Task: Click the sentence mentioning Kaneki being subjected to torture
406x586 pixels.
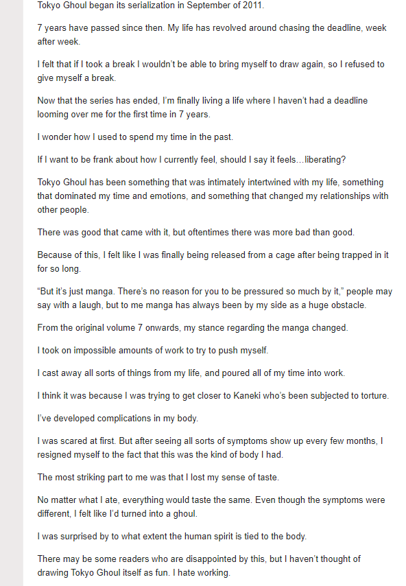Action: pyautogui.click(x=213, y=395)
